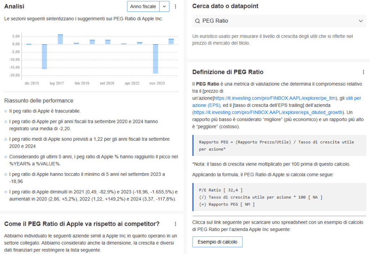
Task: Expand the Anno fiscale dropdown arrow
Action: coord(164,6)
